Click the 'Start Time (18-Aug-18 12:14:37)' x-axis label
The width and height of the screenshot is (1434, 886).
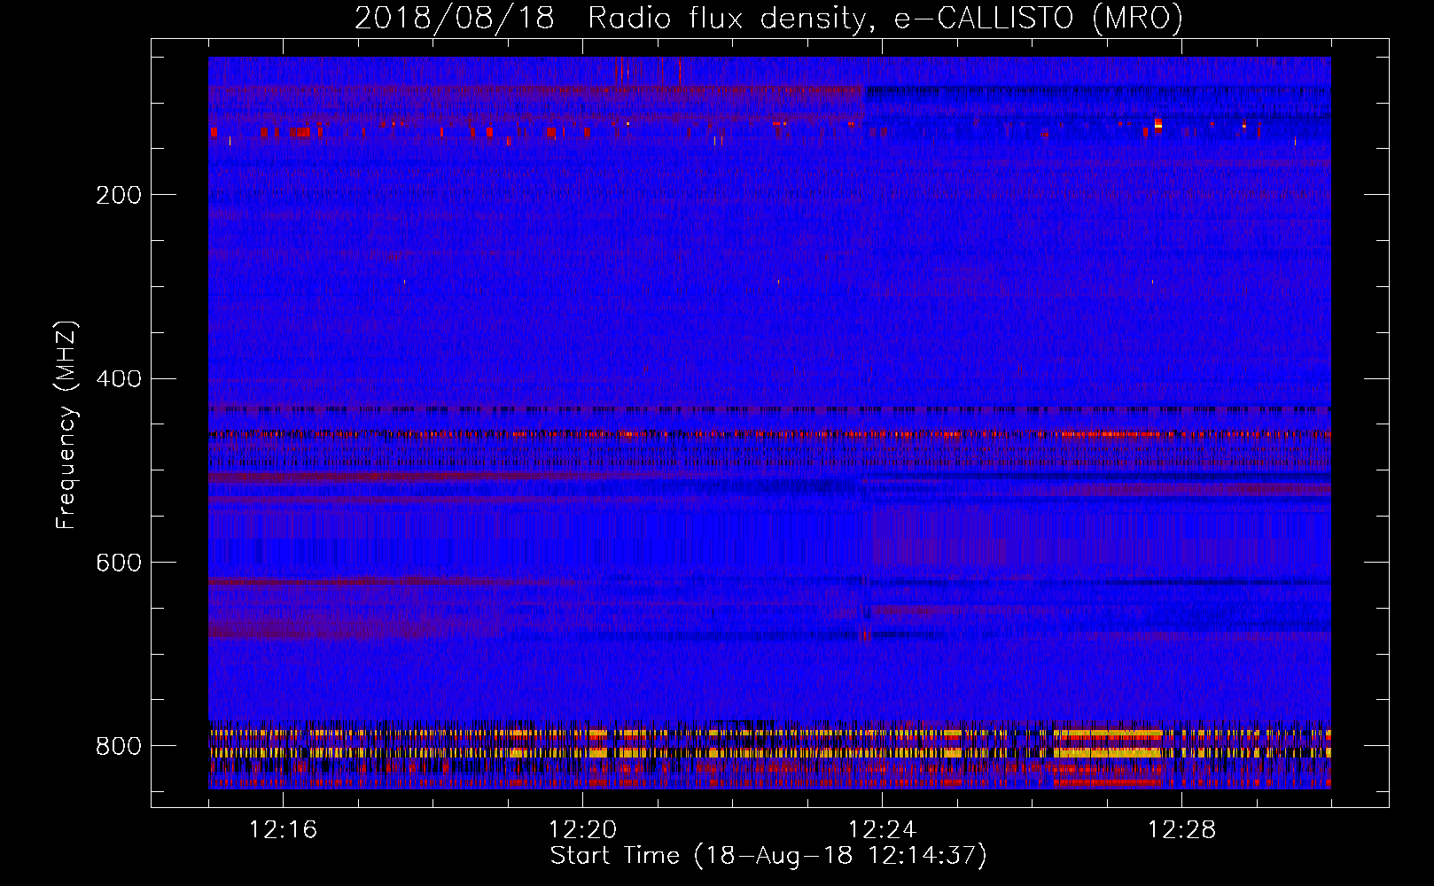pyautogui.click(x=768, y=856)
